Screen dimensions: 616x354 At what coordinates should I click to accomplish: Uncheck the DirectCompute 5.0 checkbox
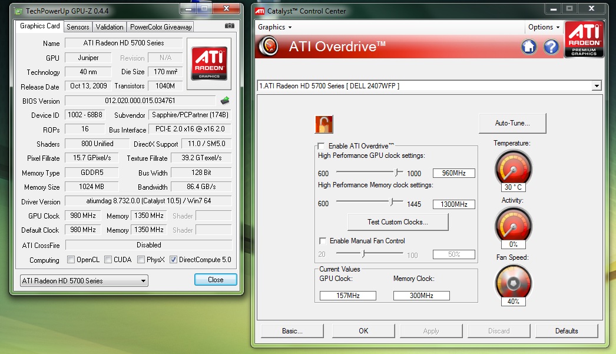(x=173, y=260)
